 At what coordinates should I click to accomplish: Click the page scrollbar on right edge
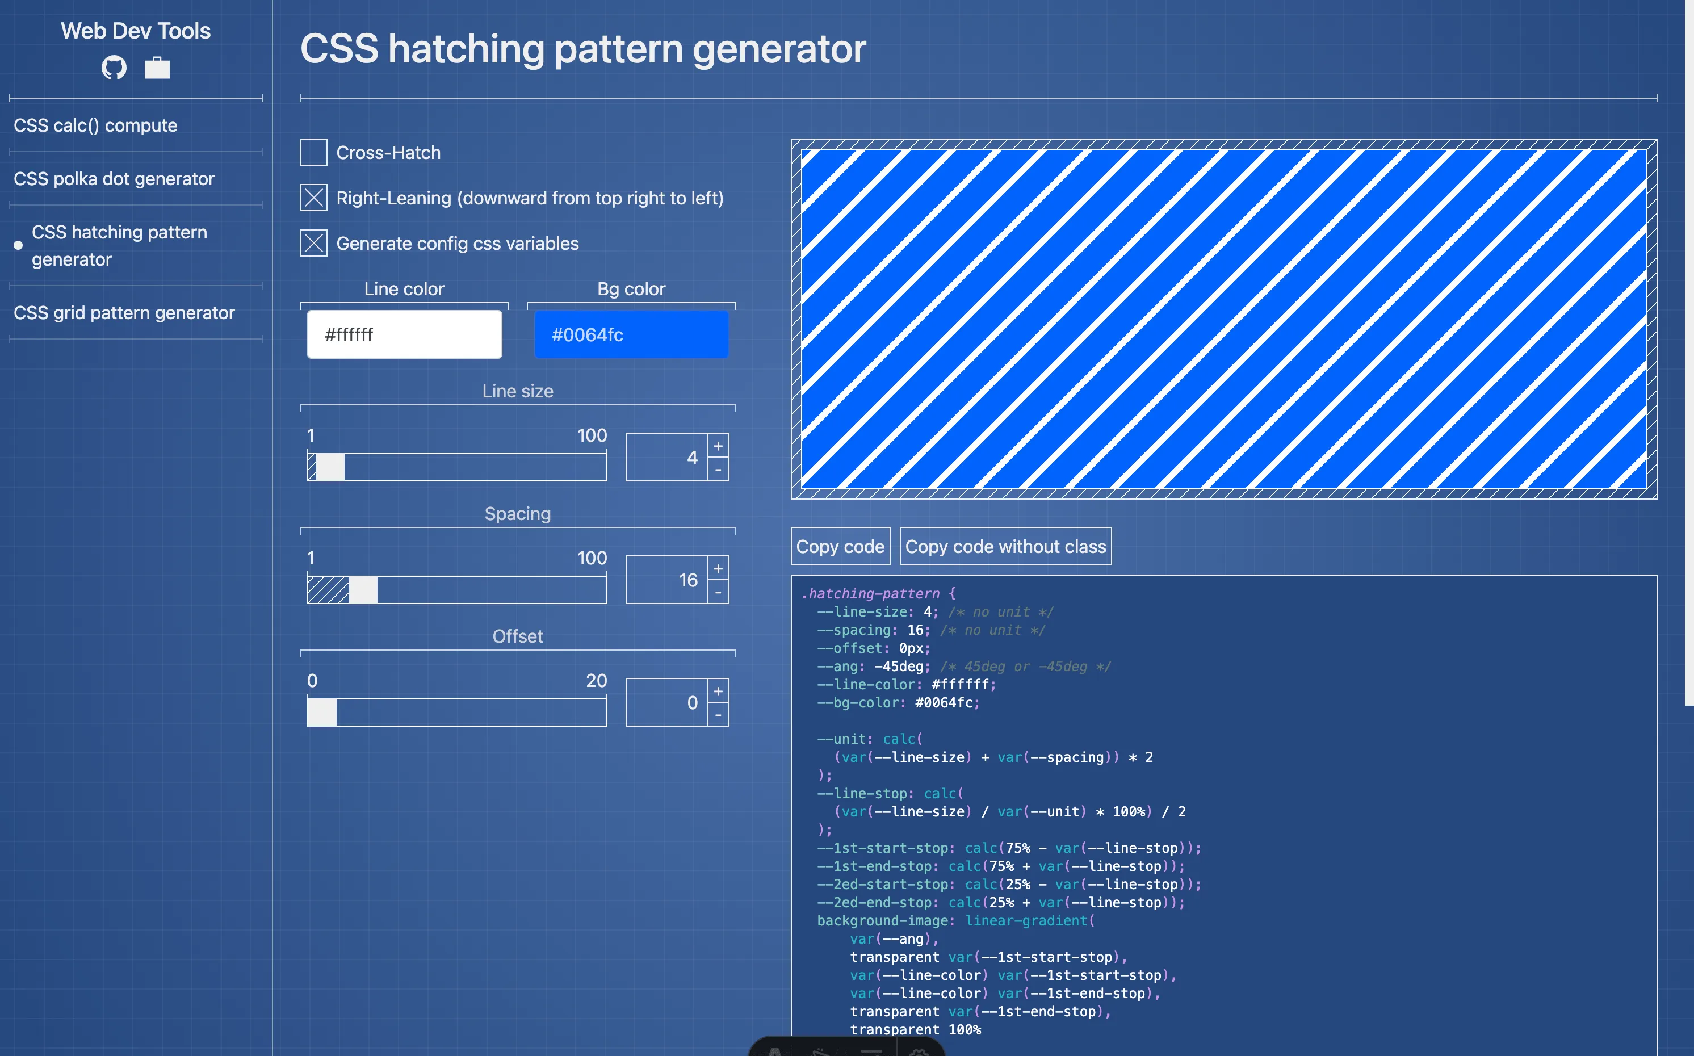tap(1689, 353)
